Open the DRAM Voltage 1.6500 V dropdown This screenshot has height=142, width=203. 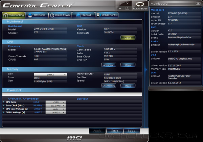[x=55, y=113]
